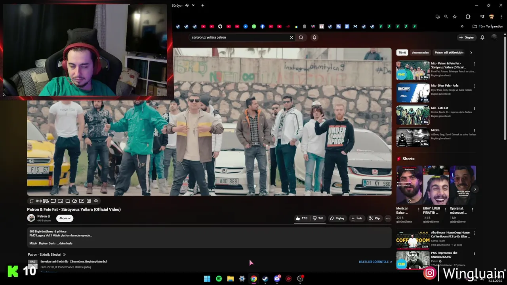Bookmark this page with star icon
The image size is (507, 285).
pyautogui.click(x=455, y=17)
